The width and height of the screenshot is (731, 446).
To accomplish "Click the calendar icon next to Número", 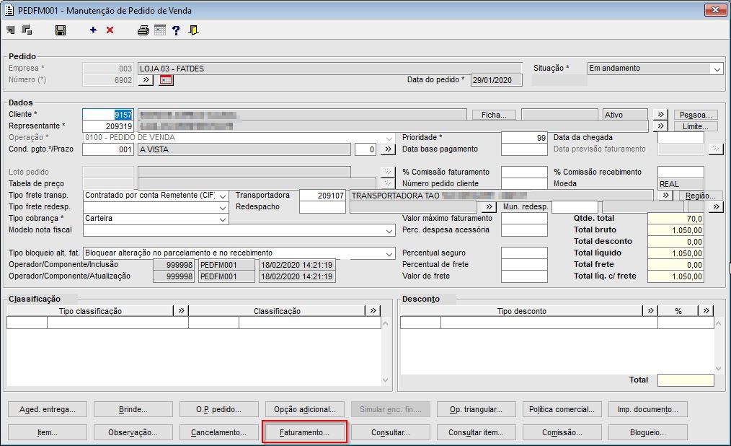I will tap(166, 80).
